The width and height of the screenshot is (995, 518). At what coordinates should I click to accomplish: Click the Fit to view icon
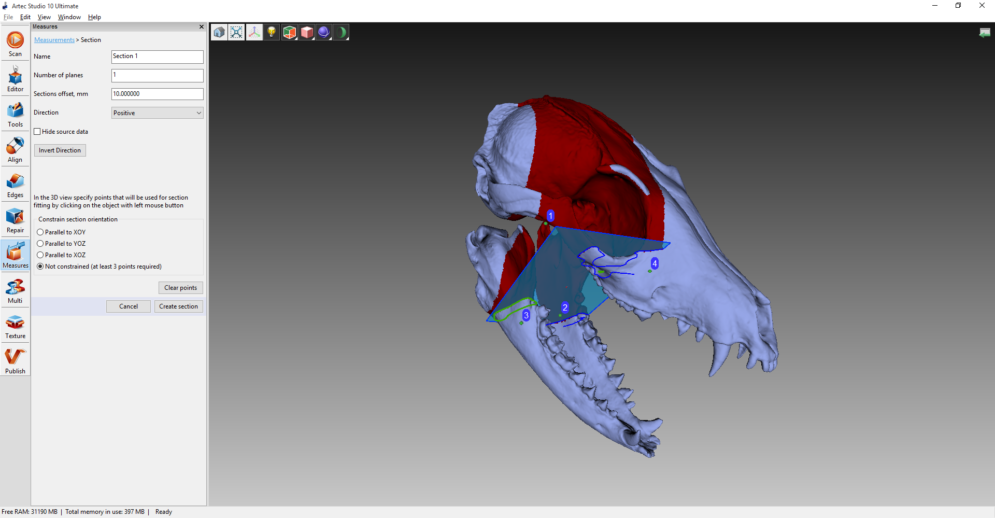tap(236, 32)
